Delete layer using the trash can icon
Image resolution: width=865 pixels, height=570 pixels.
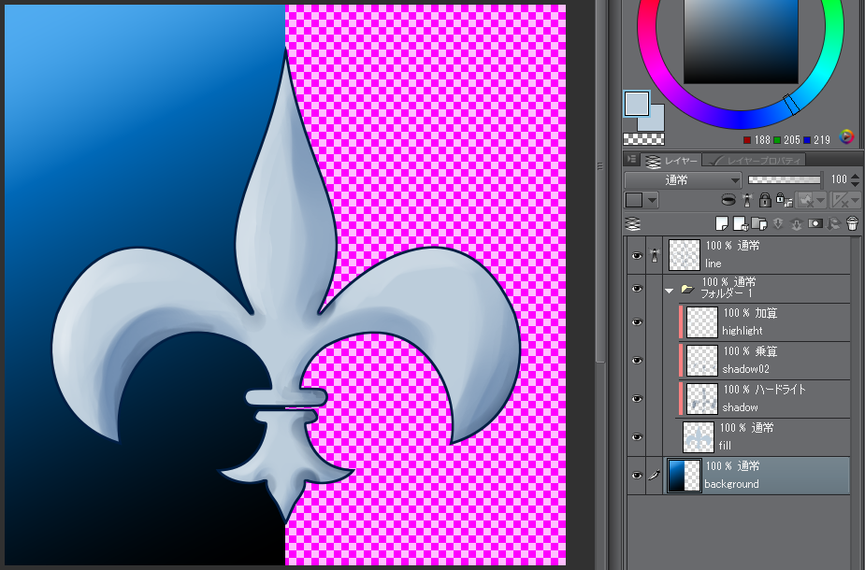click(852, 223)
